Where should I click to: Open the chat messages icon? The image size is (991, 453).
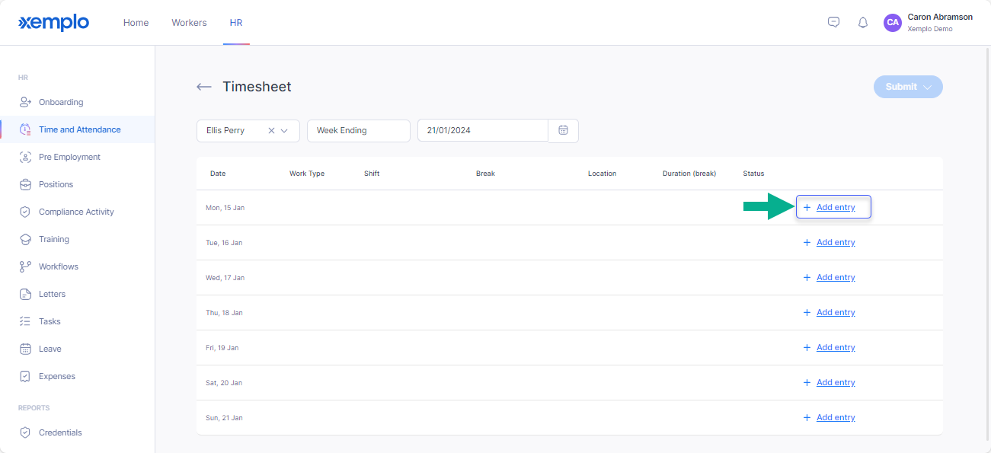833,22
